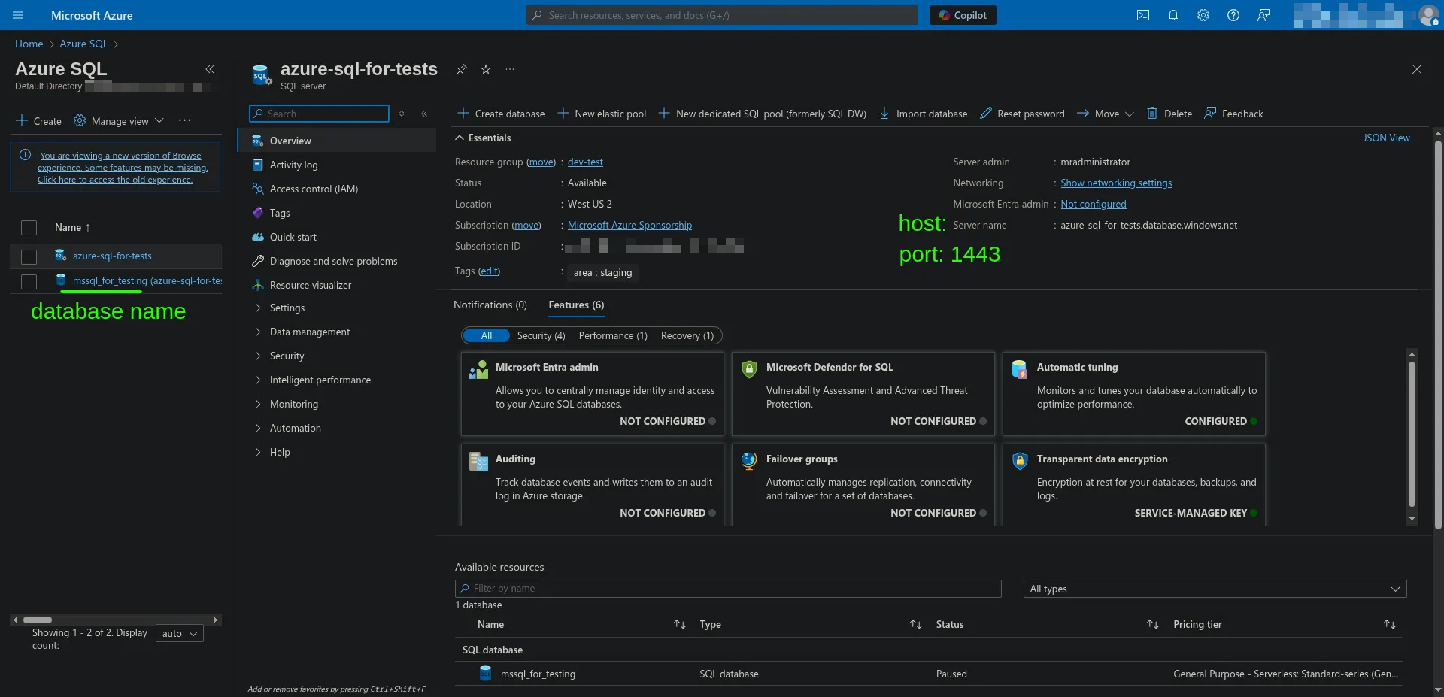Click New dedicated SQL pool
This screenshot has height=697, width=1444.
(x=762, y=114)
